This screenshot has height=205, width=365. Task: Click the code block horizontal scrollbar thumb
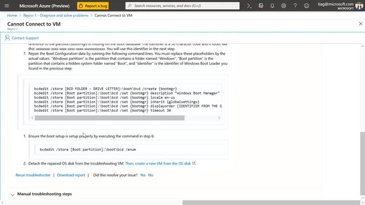[x=109, y=118]
